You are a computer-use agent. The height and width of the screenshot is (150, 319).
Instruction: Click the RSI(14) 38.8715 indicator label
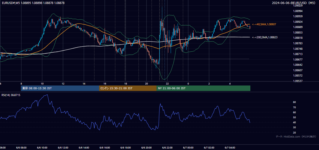click(x=11, y=95)
